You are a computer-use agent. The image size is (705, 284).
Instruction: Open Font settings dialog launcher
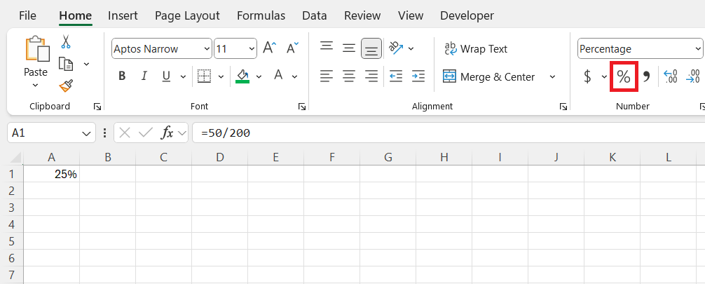click(302, 107)
